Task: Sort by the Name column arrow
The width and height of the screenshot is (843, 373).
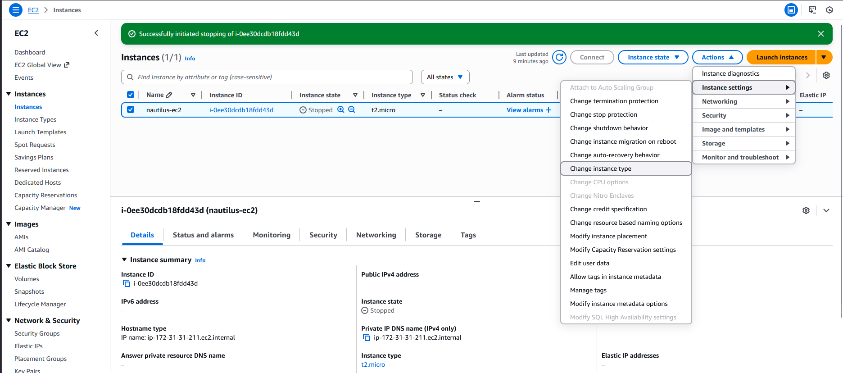Action: 193,95
